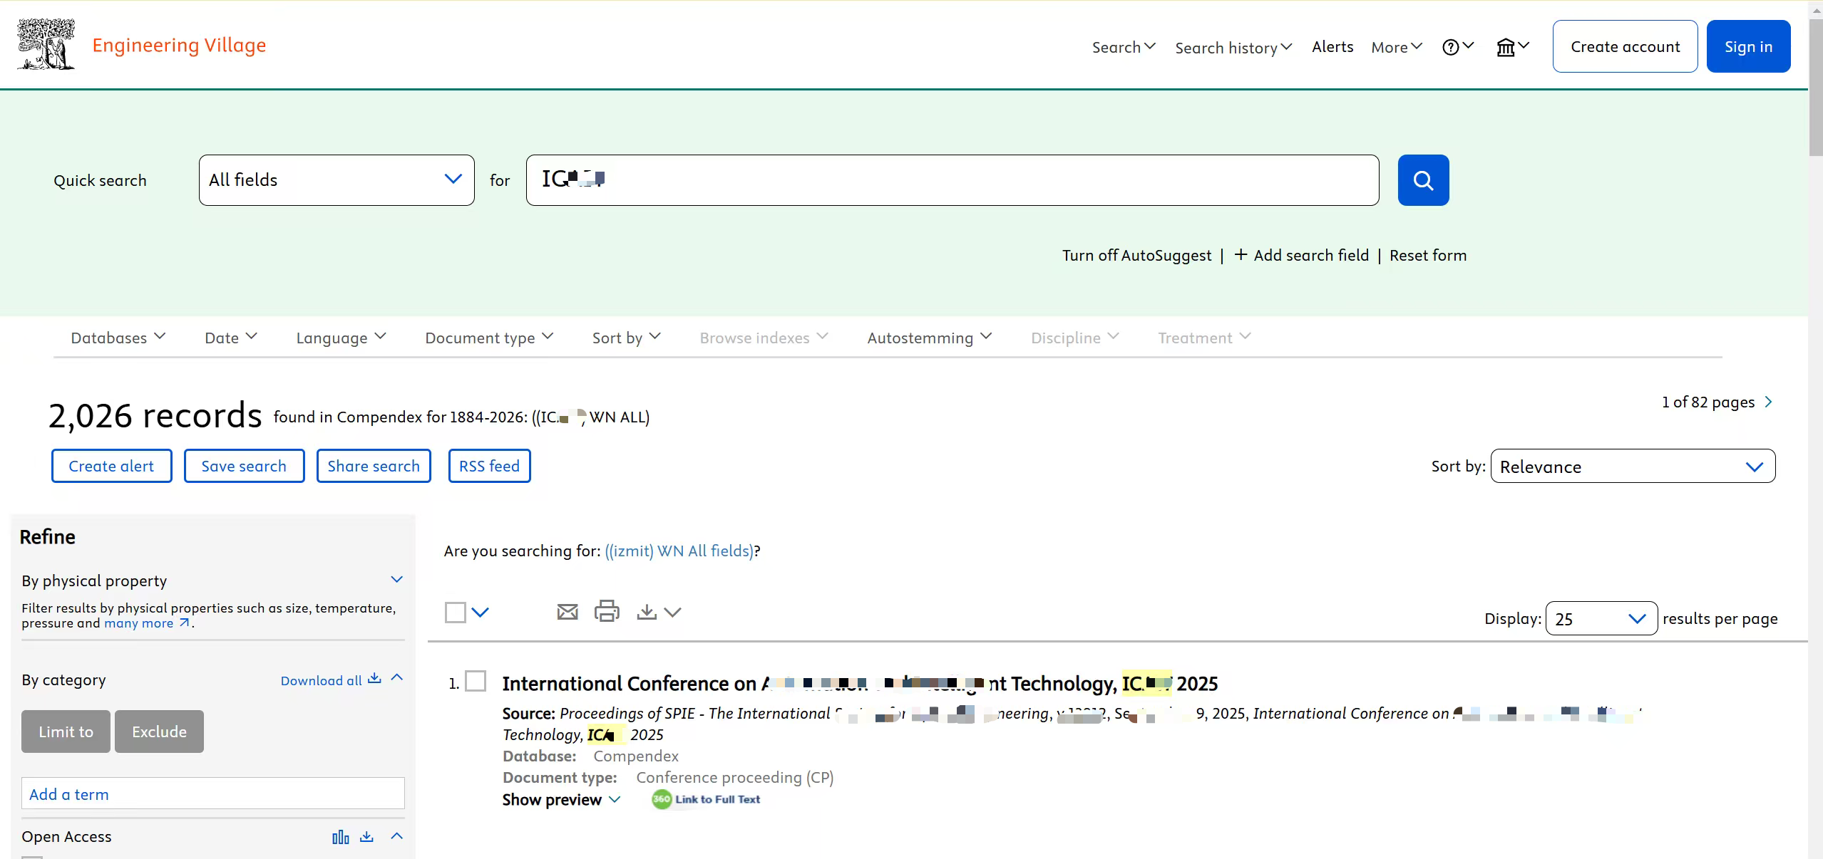This screenshot has height=859, width=1823.
Task: Click the izmit WN All fields suggestion
Action: pyautogui.click(x=679, y=551)
